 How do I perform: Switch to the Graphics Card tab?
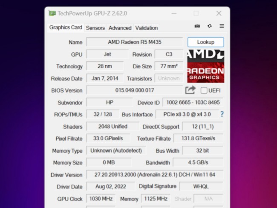tap(66, 27)
